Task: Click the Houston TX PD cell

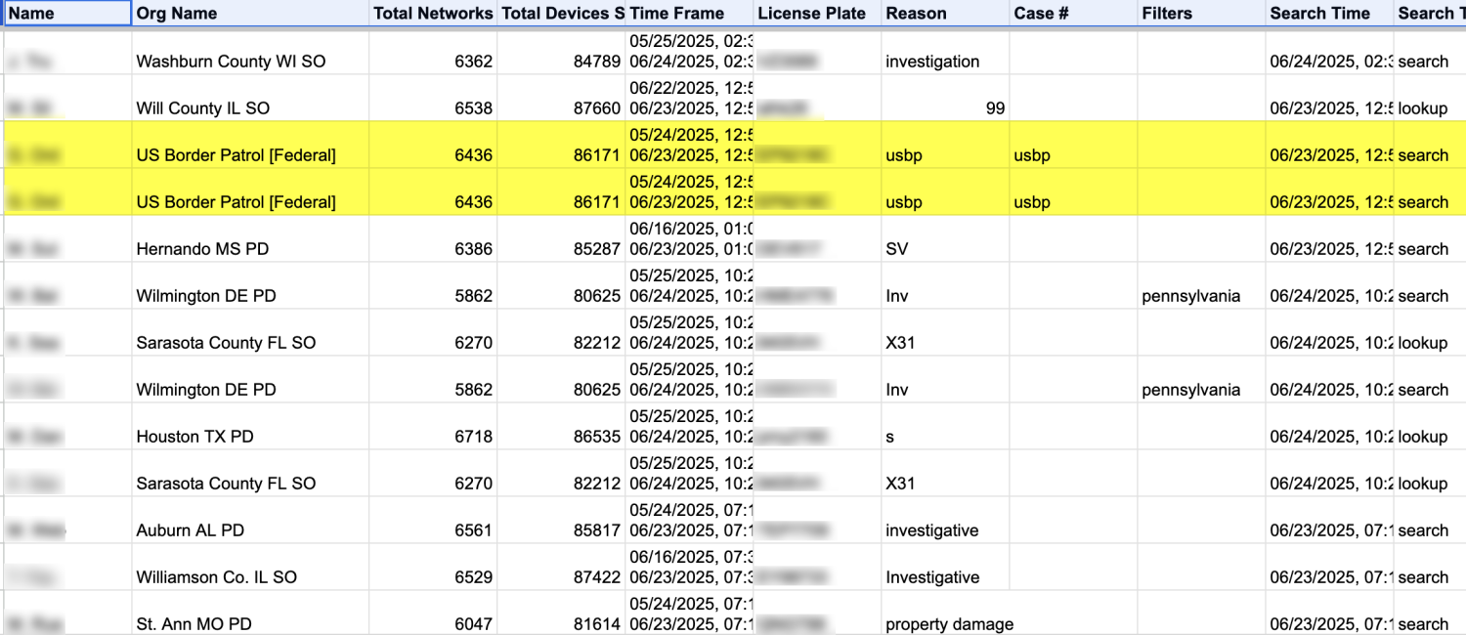Action: tap(251, 427)
